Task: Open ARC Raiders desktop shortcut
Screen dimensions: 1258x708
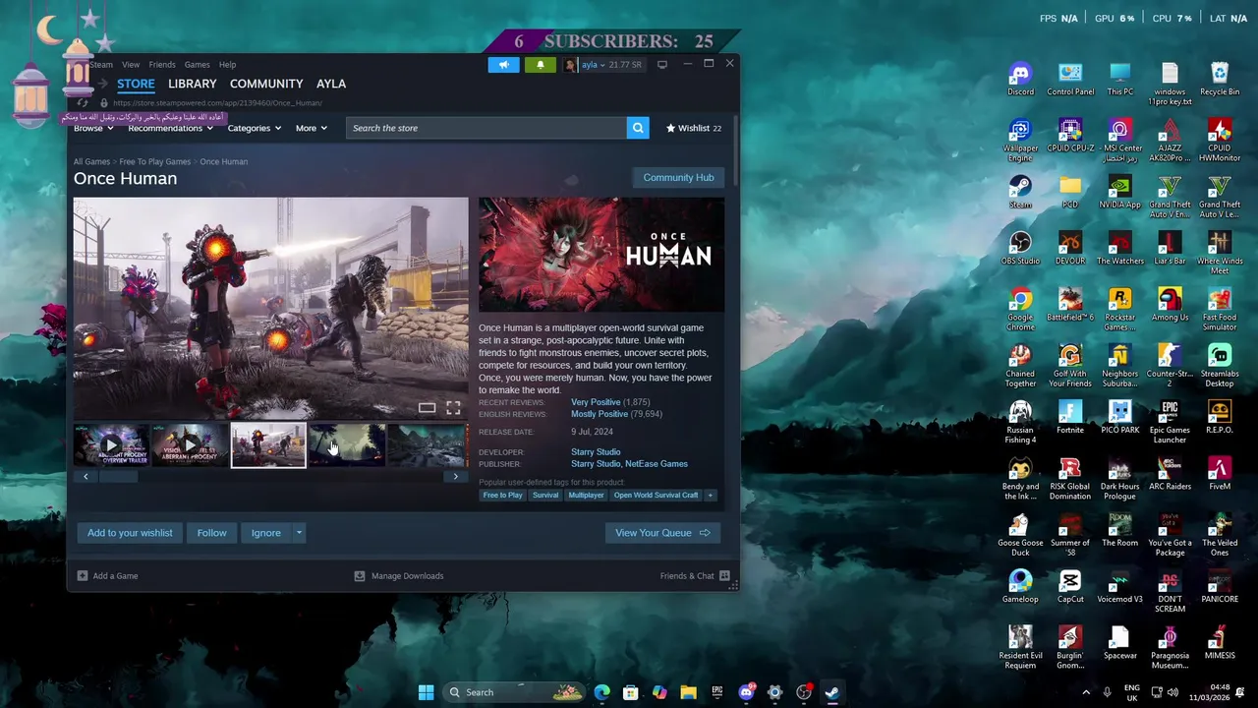Action: click(1170, 474)
